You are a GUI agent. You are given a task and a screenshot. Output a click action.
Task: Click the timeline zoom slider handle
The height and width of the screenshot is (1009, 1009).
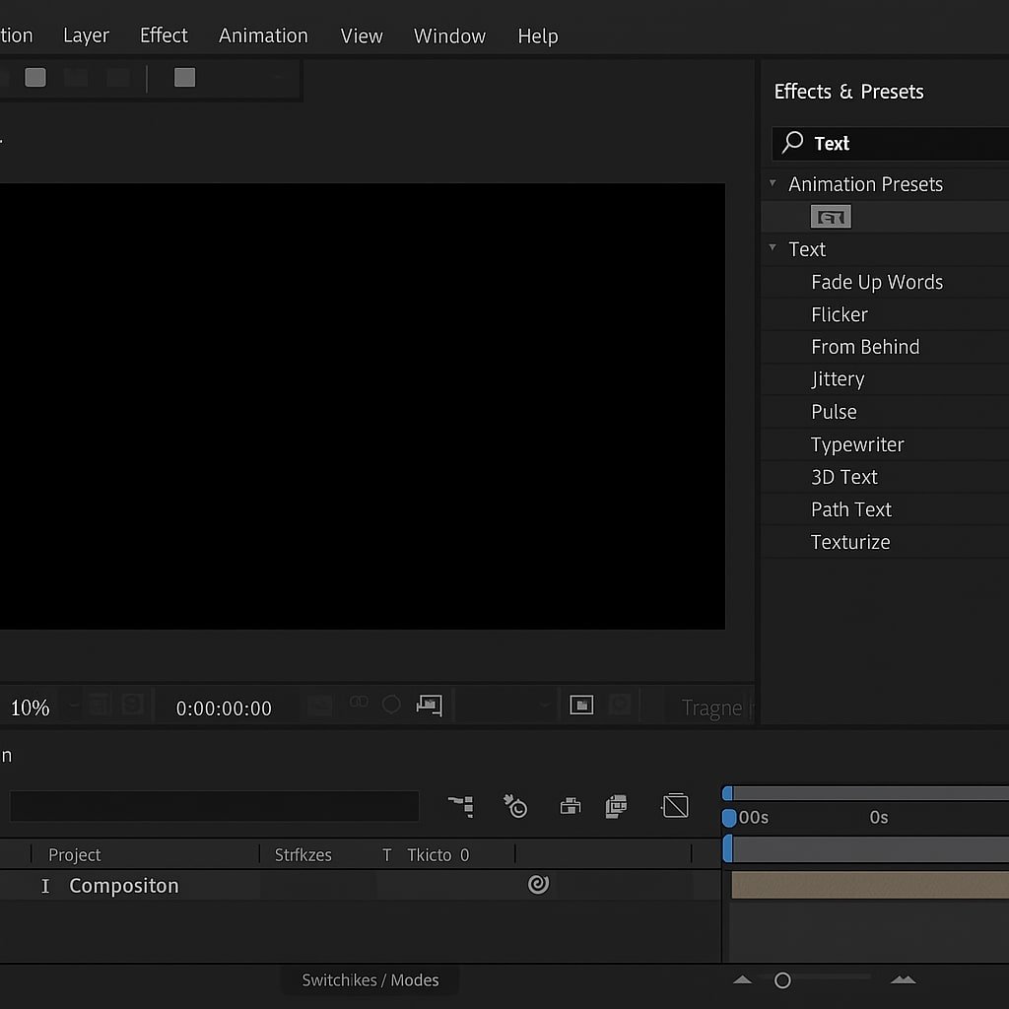point(782,980)
